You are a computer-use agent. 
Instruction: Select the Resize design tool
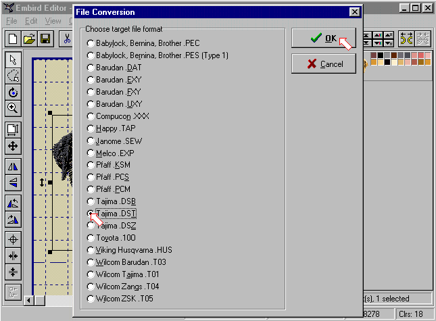tap(13, 130)
